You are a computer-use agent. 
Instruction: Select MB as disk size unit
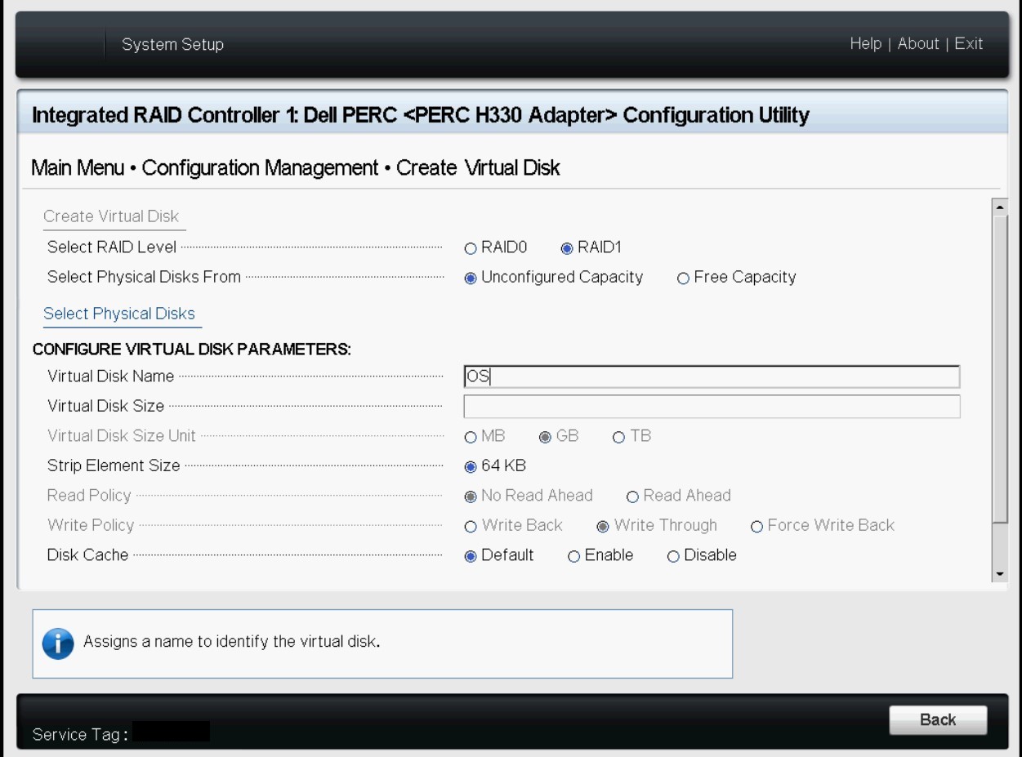(470, 437)
